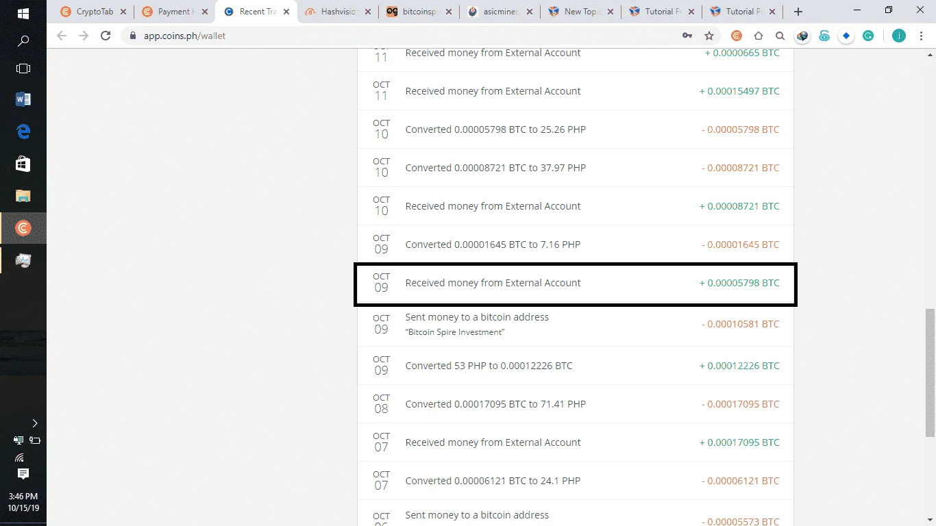The image size is (936, 526).
Task: Switch to the asicminer tab
Action: pos(501,12)
